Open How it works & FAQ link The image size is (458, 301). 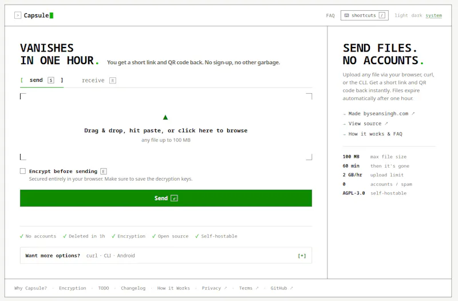(x=373, y=134)
